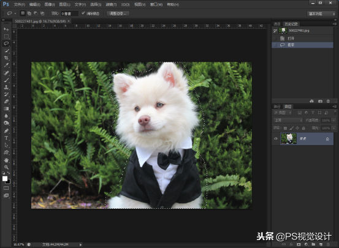The height and width of the screenshot is (248, 339).
Task: Select the Hand tool
Action: [x=6, y=160]
